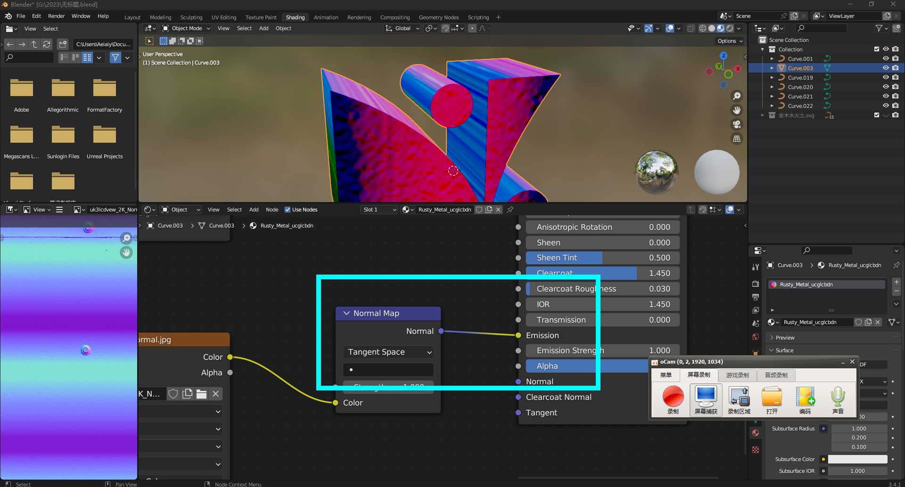Select rendered viewport shading
The height and width of the screenshot is (487, 905).
[730, 28]
